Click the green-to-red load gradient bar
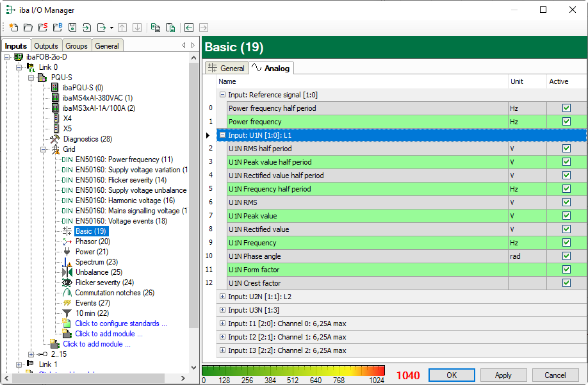 (x=293, y=370)
